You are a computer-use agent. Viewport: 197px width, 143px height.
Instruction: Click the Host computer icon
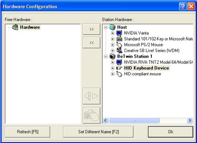pos(112,27)
